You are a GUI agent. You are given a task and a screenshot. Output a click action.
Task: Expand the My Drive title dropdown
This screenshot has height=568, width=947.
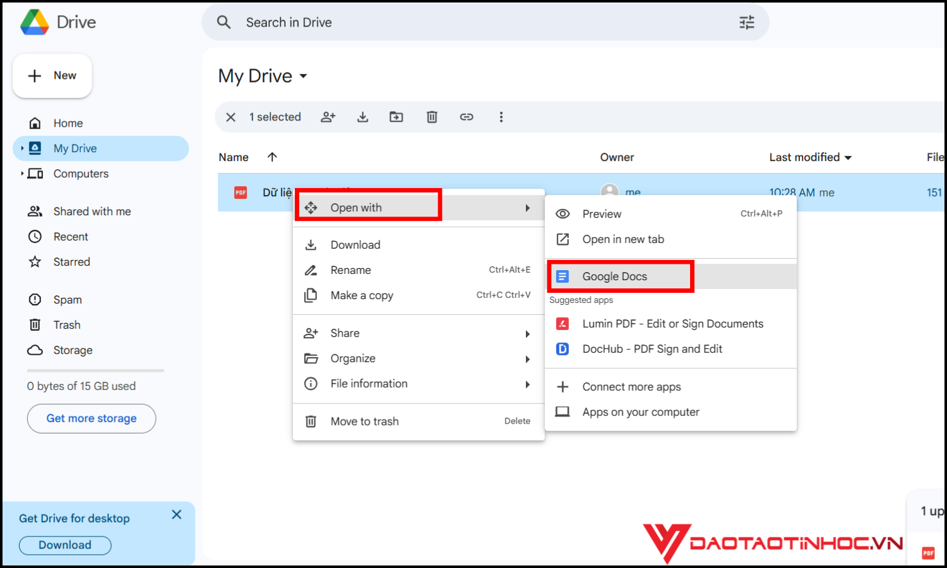303,76
